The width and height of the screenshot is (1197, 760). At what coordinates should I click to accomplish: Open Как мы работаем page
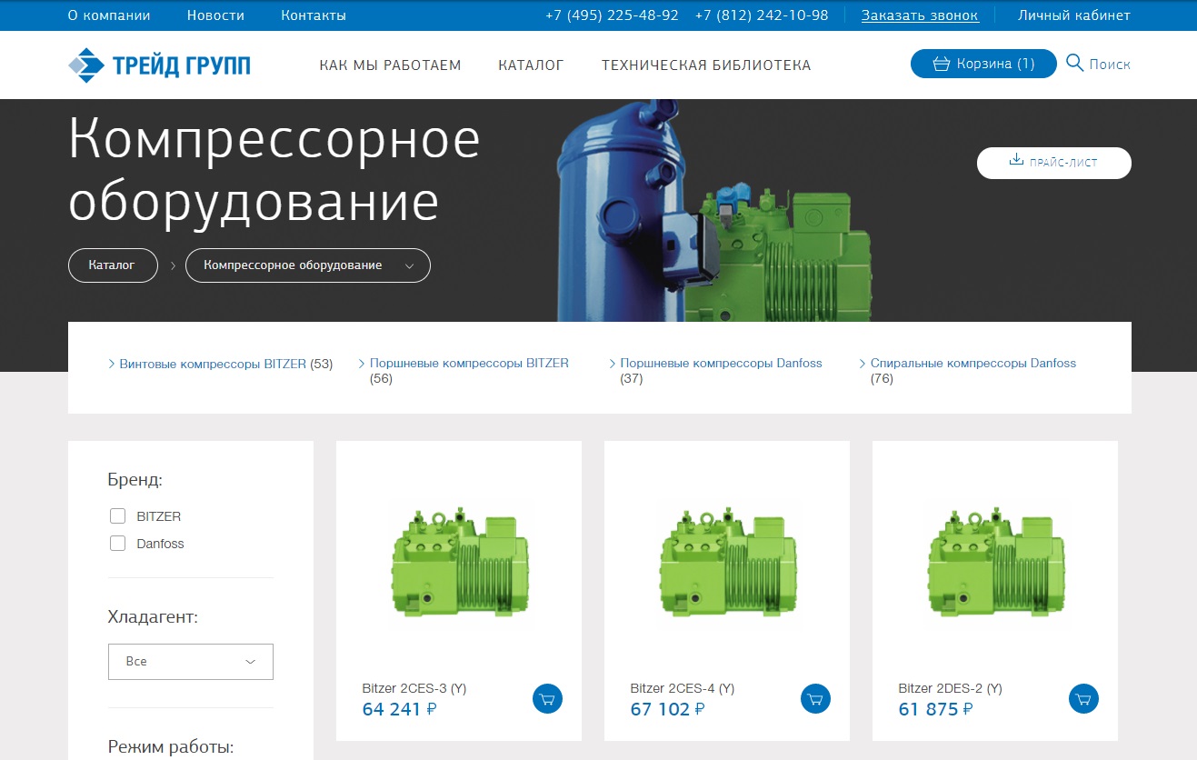click(390, 65)
